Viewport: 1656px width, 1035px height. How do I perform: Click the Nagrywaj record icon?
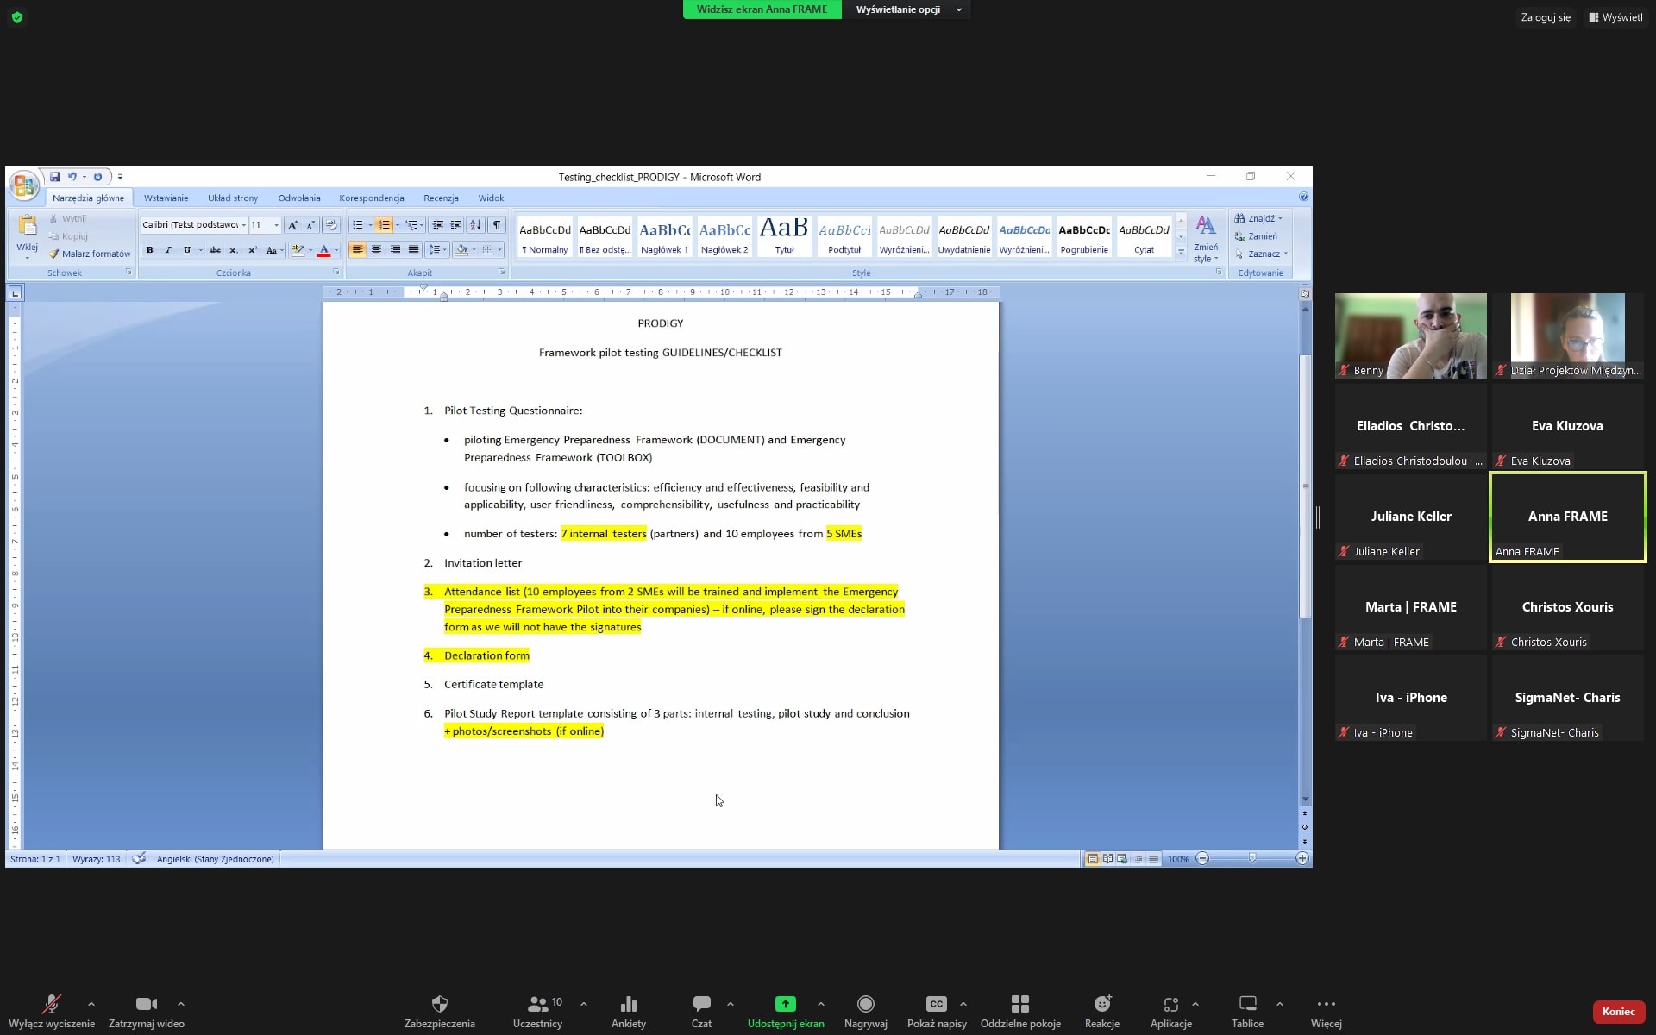tap(865, 1004)
